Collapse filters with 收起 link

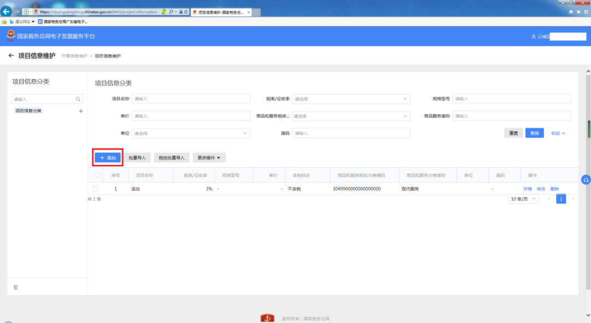[x=558, y=133]
